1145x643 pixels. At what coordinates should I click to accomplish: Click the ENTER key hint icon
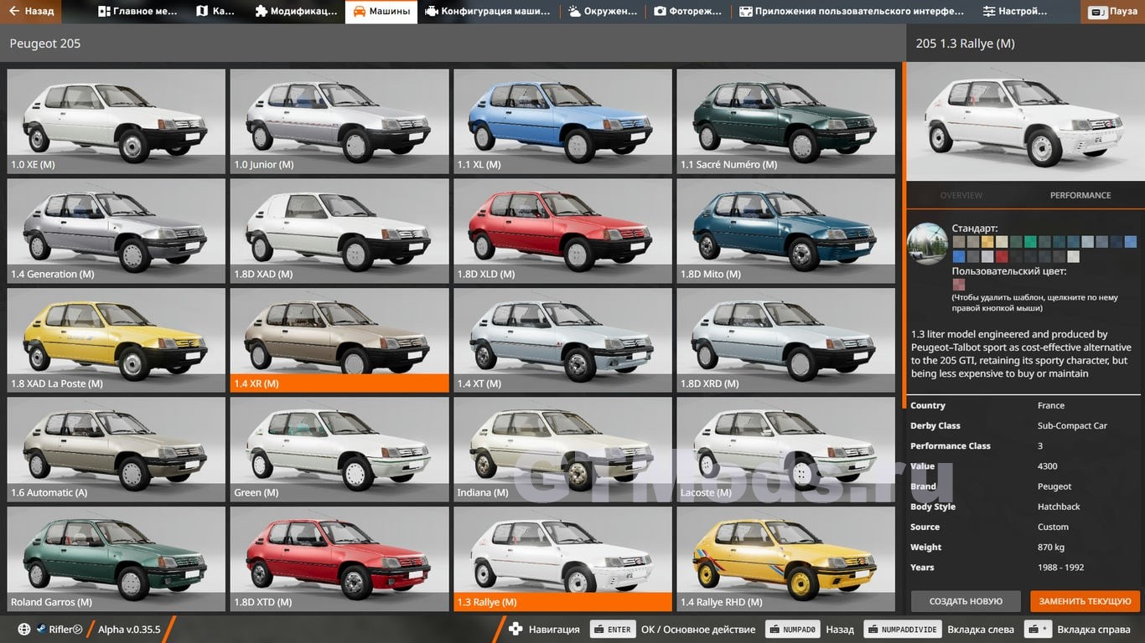(614, 630)
